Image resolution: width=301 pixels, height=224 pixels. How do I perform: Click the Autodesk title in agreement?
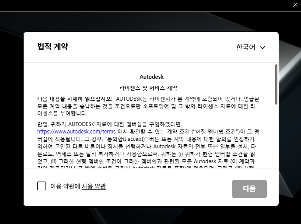click(x=151, y=77)
